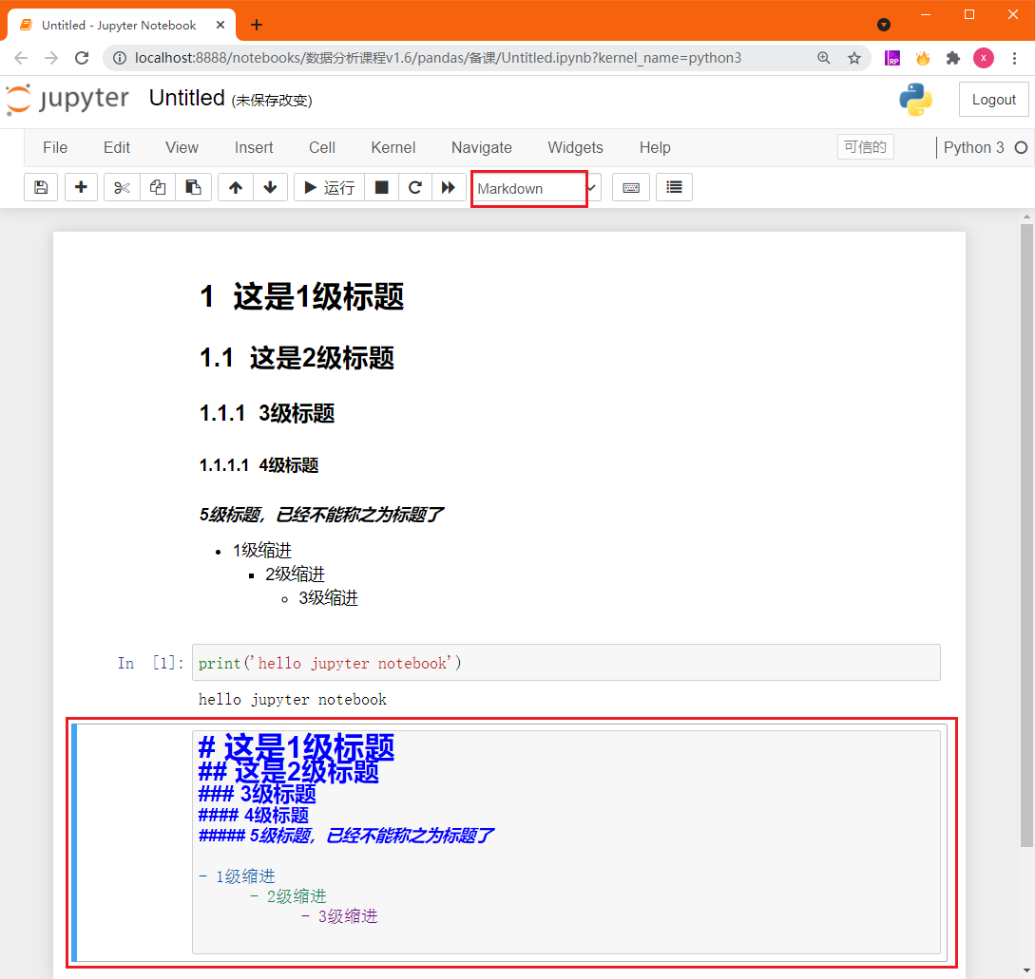Click the kernel idle indicator circle
The width and height of the screenshot is (1035, 979).
pos(1021,148)
